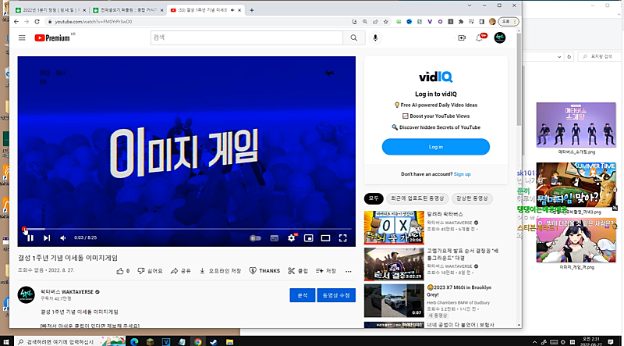Screen dimensions: 624x346
Task: Expand the Explorer address bar dropdown
Action: tap(559, 56)
